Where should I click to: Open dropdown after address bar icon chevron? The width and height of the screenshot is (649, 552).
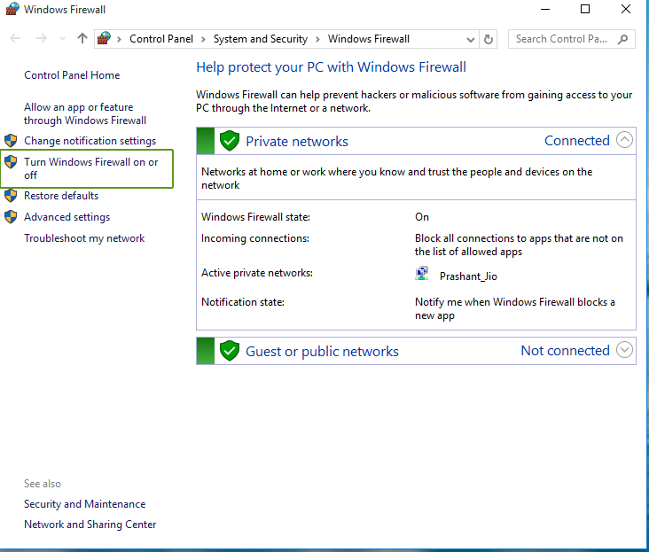(119, 39)
